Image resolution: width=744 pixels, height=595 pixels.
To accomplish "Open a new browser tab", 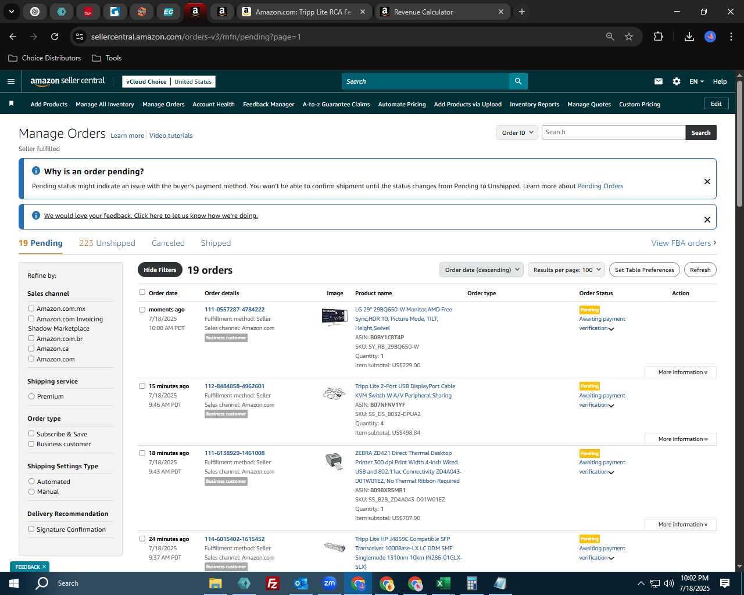I will [522, 12].
